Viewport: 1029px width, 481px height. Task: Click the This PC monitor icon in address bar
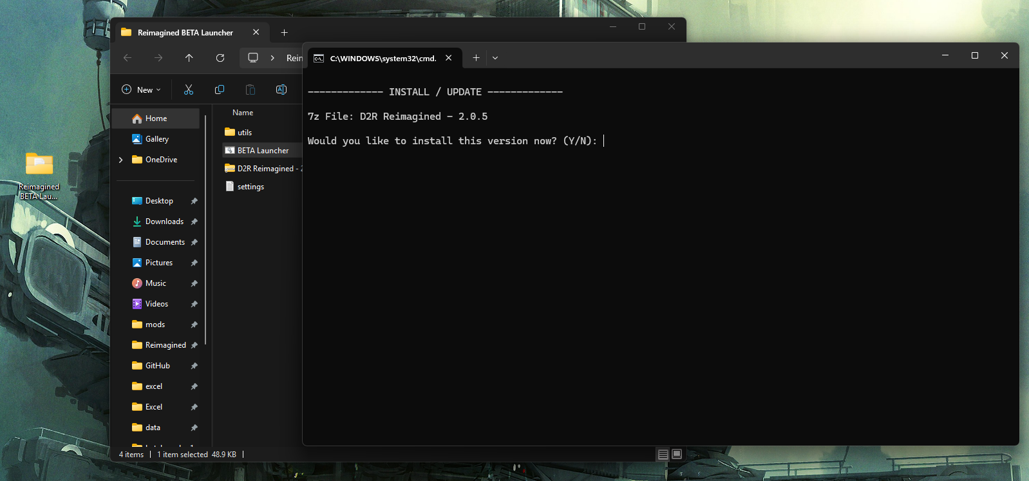pos(253,58)
